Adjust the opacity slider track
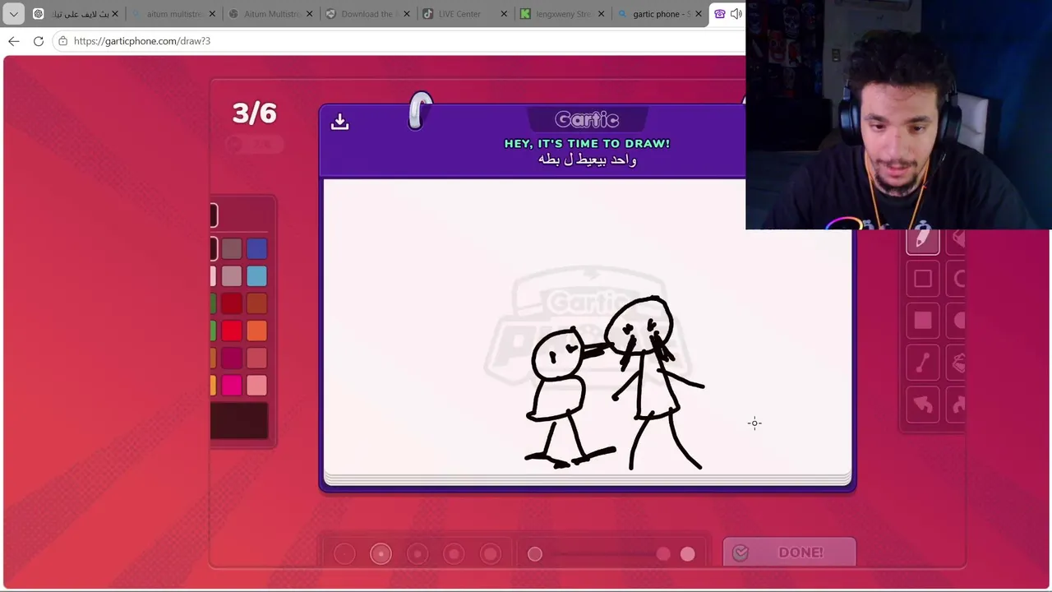Viewport: 1052px width, 592px height. tap(611, 554)
